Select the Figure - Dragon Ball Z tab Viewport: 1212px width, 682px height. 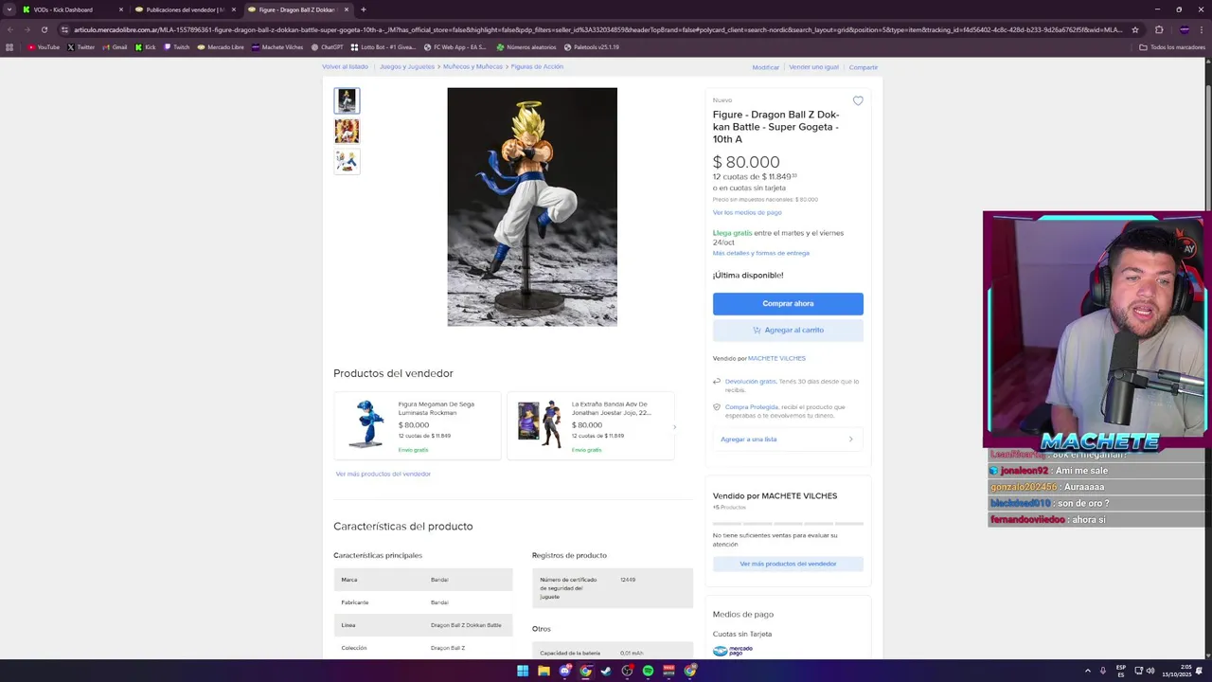[x=296, y=9]
